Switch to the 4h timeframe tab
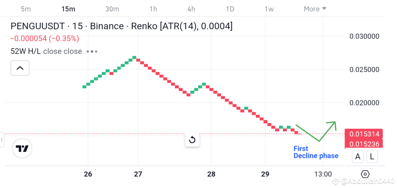Image resolution: width=397 pixels, height=188 pixels. 191,9
